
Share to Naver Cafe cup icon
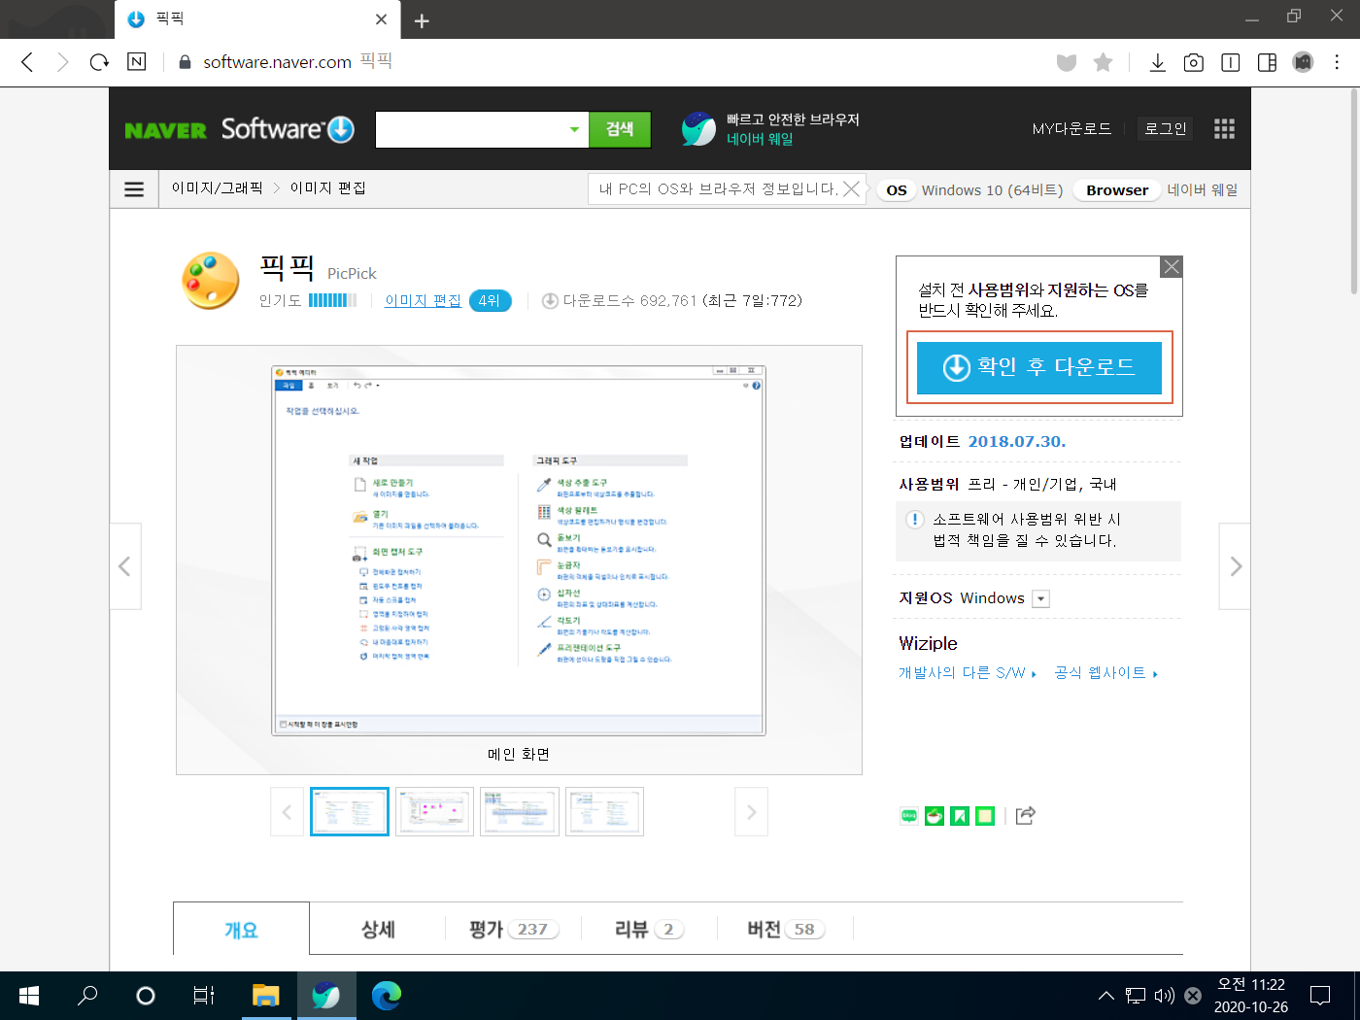935,816
